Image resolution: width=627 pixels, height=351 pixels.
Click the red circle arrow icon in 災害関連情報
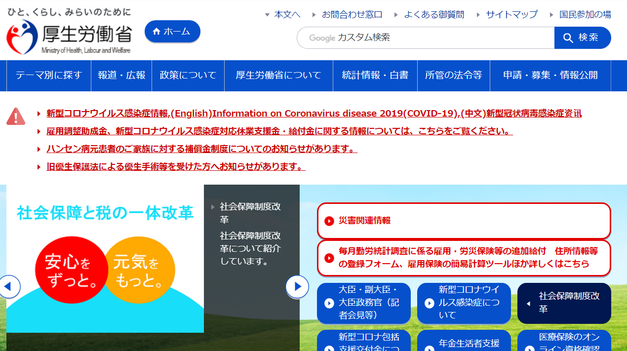point(329,221)
